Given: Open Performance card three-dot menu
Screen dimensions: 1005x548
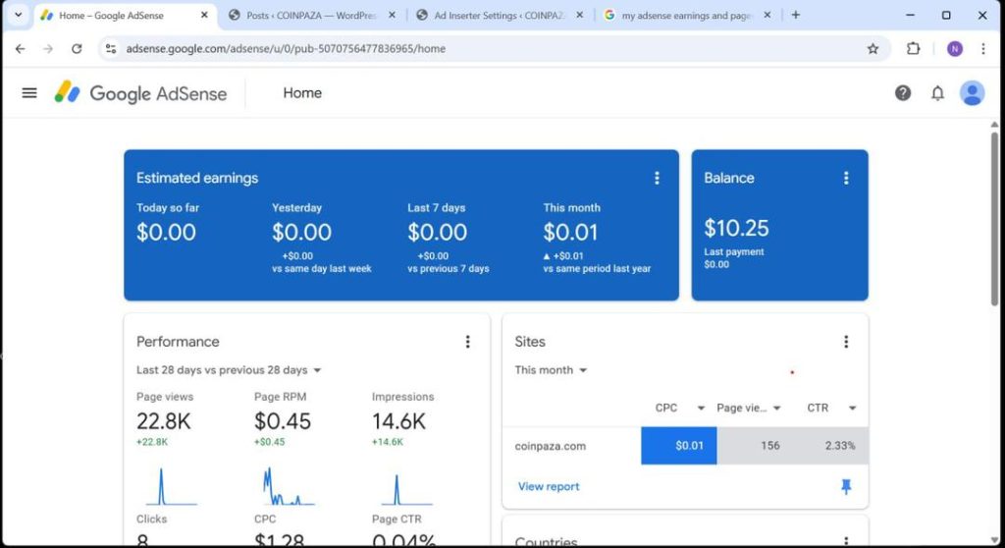Looking at the screenshot, I should click(467, 342).
